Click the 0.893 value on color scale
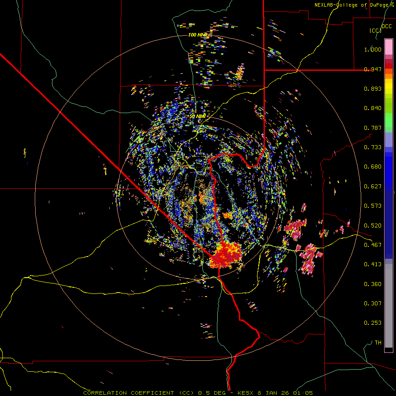396x396 pixels. [x=373, y=88]
